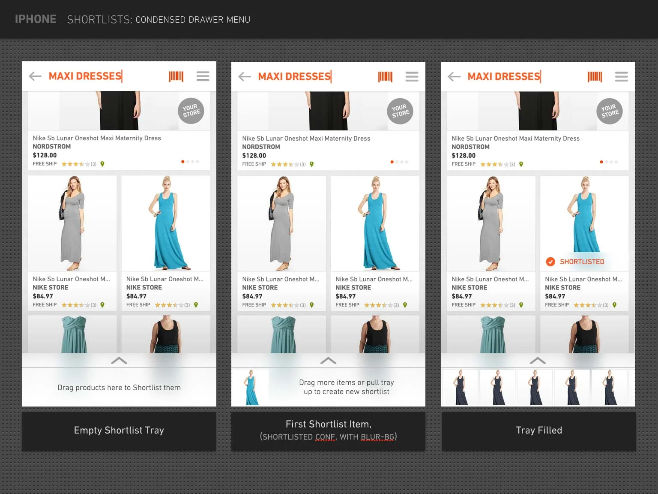The image size is (658, 494).
Task: Click the 'Empty Shortlist Tray' caption
Action: coord(119,430)
